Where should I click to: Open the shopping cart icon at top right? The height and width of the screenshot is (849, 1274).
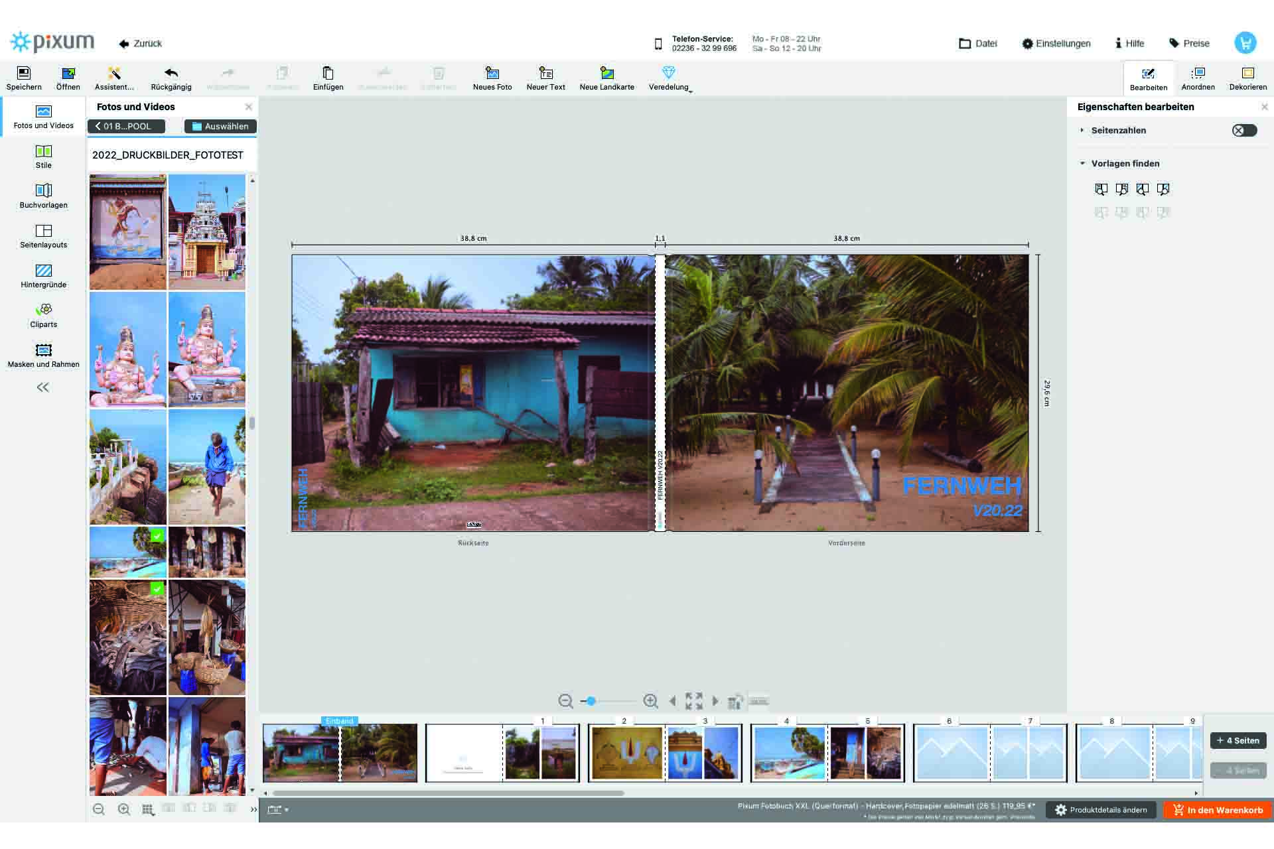pos(1245,43)
